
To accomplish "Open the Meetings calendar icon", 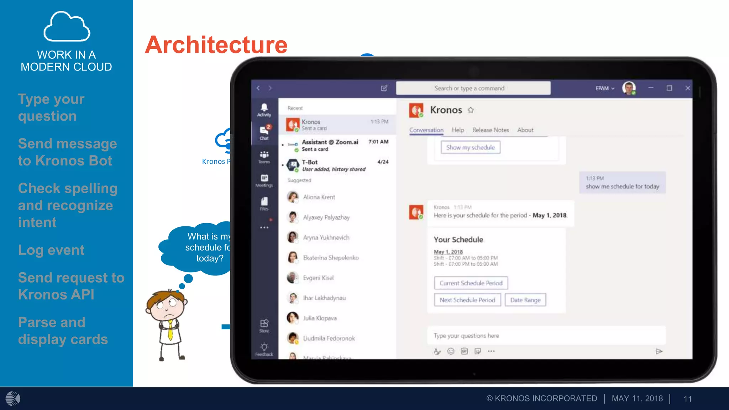I will tap(264, 180).
